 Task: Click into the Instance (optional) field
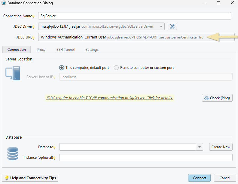(x=146, y=158)
